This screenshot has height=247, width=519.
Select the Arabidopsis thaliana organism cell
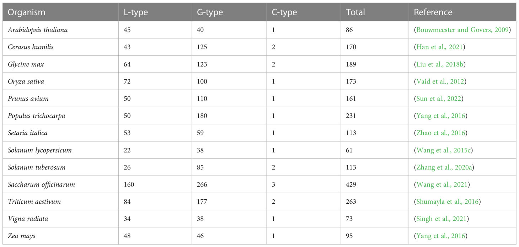[x=38, y=30]
